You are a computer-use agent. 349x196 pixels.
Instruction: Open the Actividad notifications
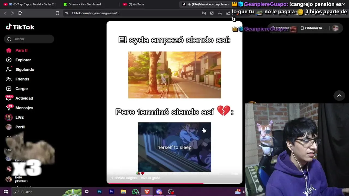[x=24, y=98]
